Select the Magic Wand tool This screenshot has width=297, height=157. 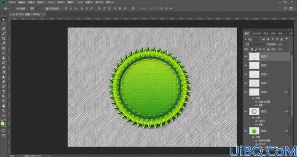(x=4, y=34)
